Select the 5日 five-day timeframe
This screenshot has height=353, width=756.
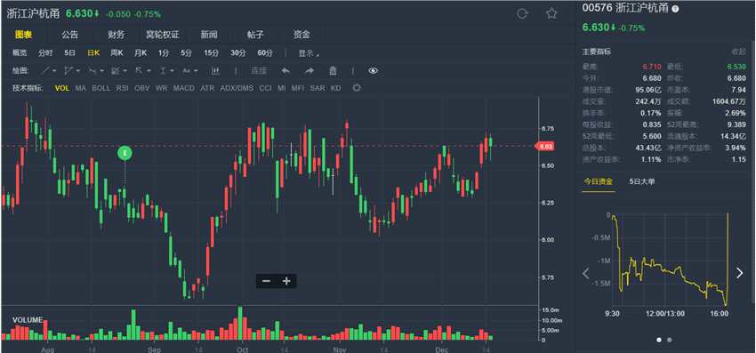70,53
